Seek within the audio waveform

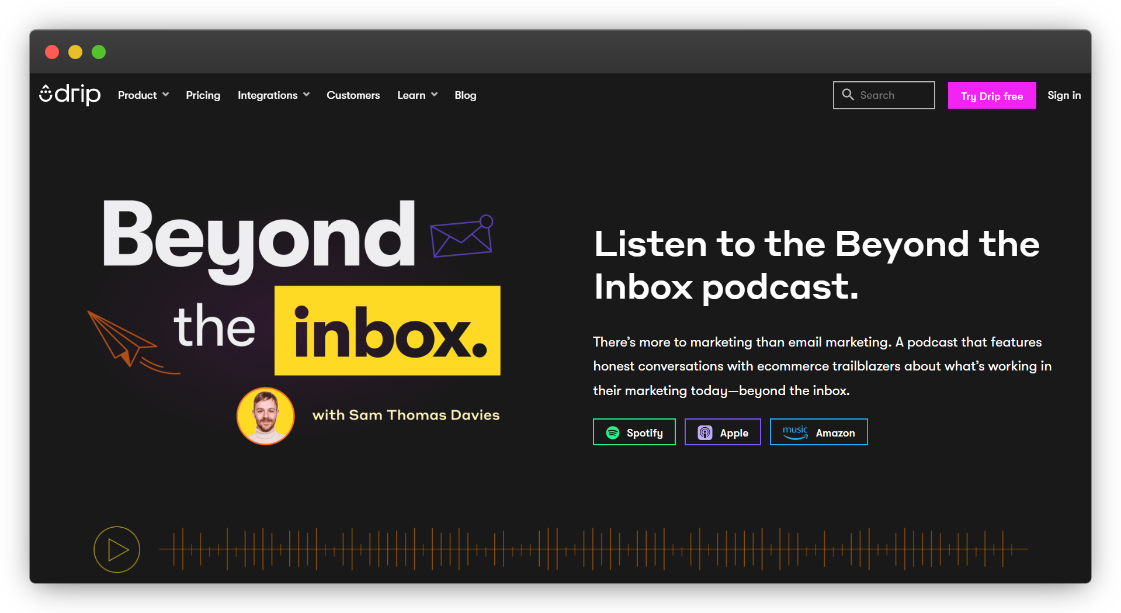tap(593, 549)
